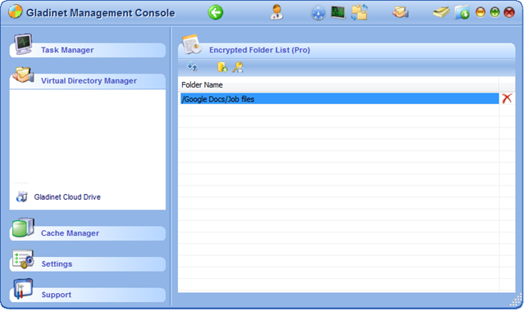Select the /Google Docs/Job files row
This screenshot has height=311, width=525.
(340, 99)
